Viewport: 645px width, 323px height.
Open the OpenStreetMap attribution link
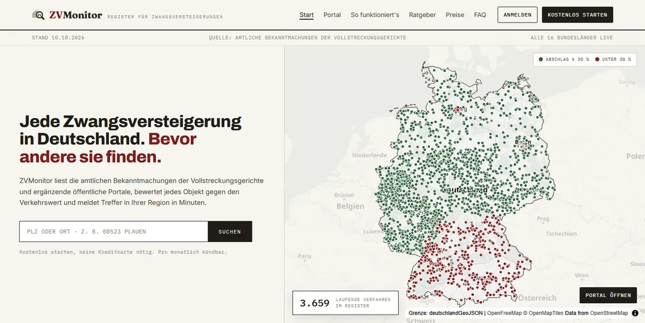point(609,313)
